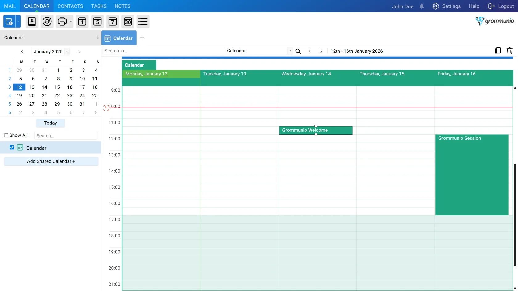Select the Calendar content tab
This screenshot has width=518, height=291.
(x=119, y=38)
